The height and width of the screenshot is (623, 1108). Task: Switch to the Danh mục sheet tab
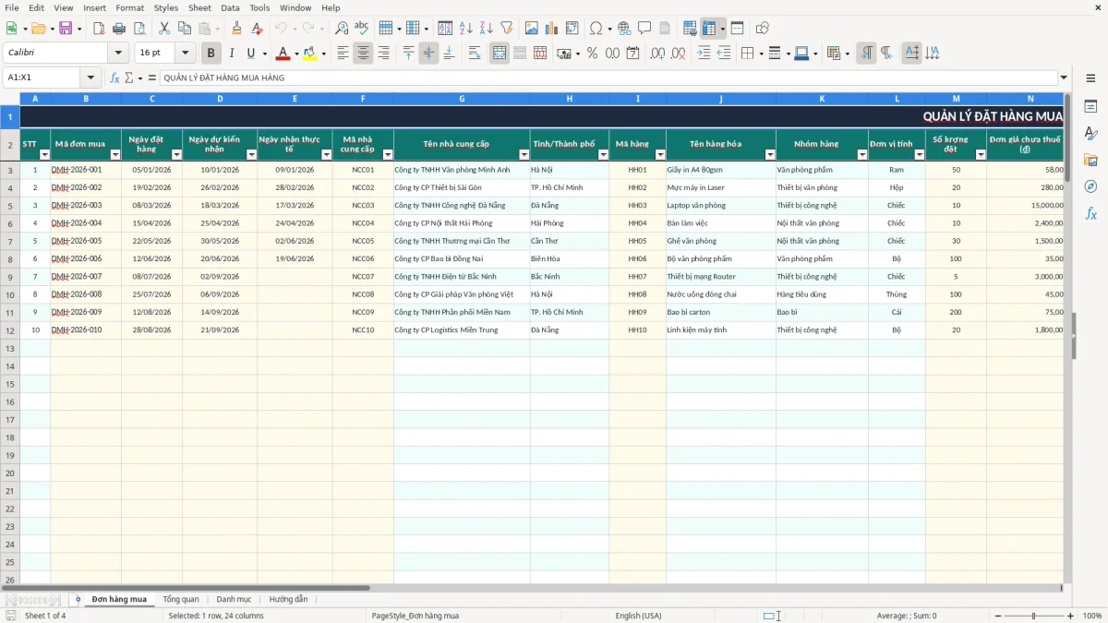pyautogui.click(x=234, y=599)
